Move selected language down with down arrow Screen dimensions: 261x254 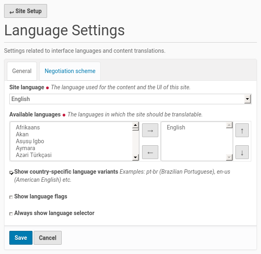coord(242,153)
